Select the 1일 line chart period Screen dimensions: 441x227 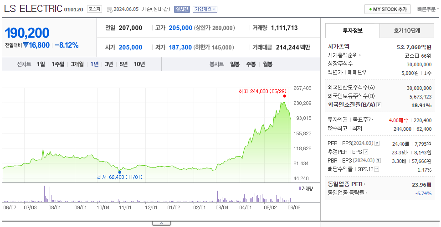point(41,64)
